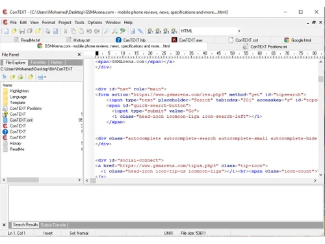This screenshot has height=244, width=325.
Task: Switch to the Output Console tab
Action: [53, 225]
